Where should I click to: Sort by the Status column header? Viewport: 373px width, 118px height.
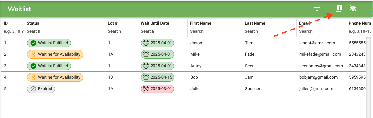pyautogui.click(x=33, y=23)
